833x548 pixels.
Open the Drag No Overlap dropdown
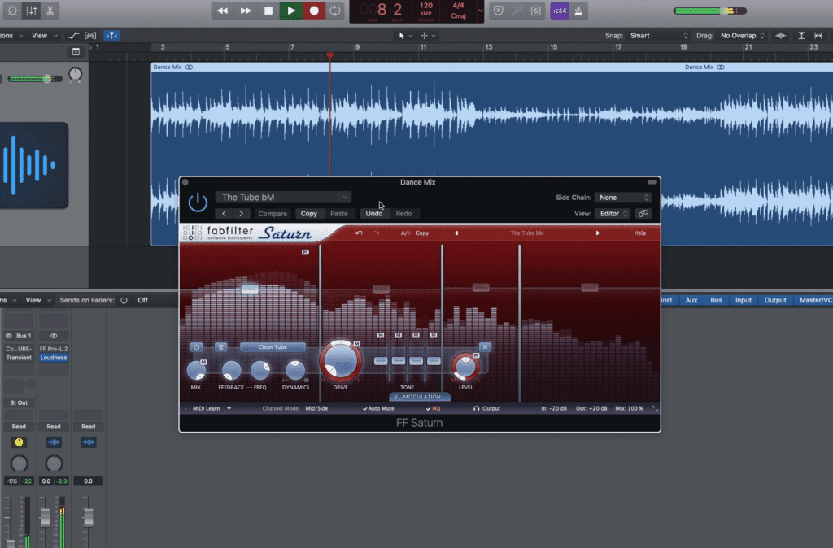(742, 36)
